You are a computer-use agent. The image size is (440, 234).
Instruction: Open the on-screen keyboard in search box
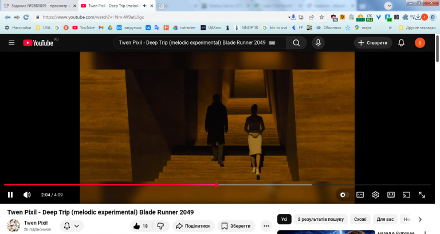(272, 43)
